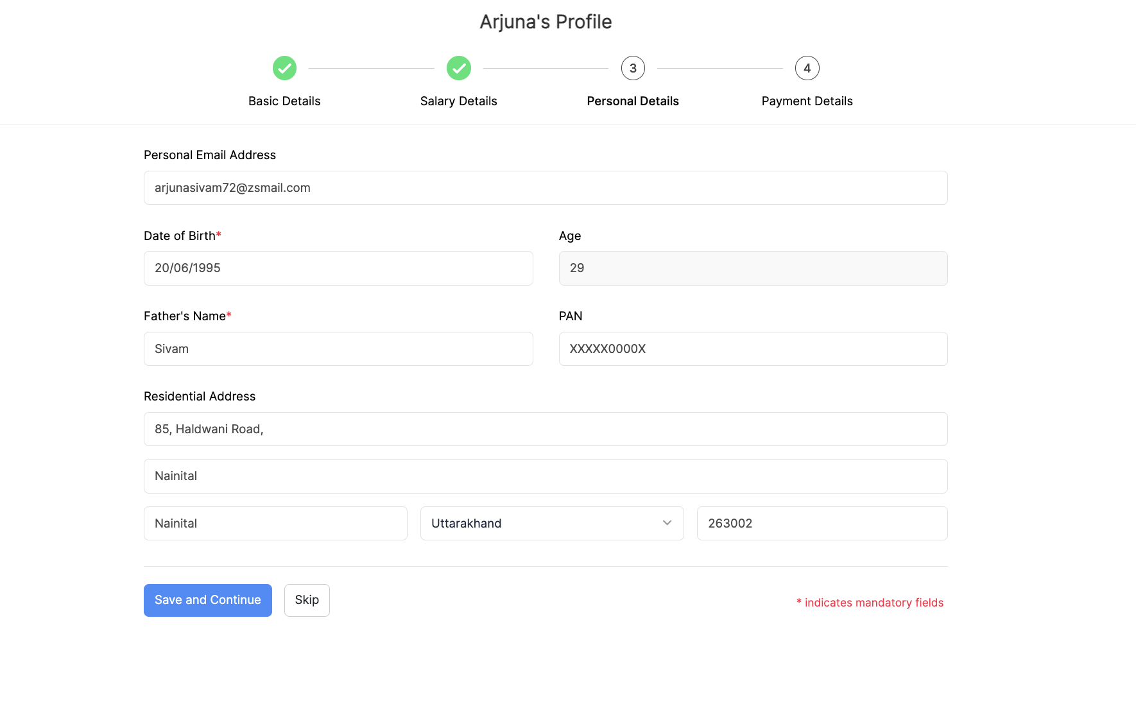Select the city field showing Nainital
This screenshot has height=706, width=1136.
[275, 523]
